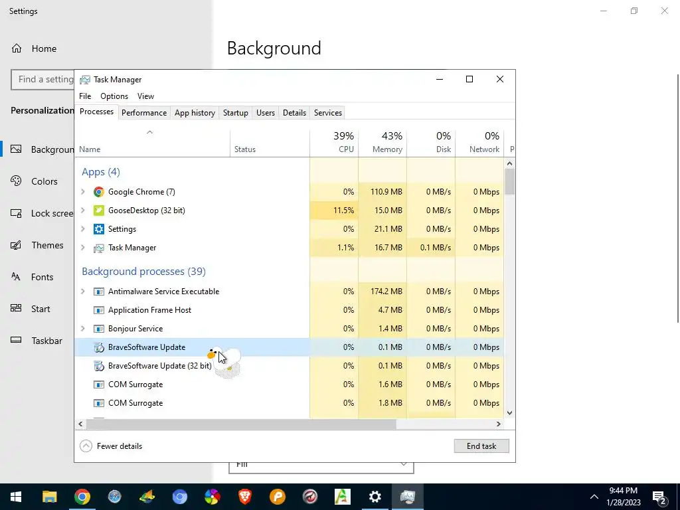Image resolution: width=680 pixels, height=510 pixels.
Task: Click the horizontal scrollbar in Task Manager
Action: 241,424
